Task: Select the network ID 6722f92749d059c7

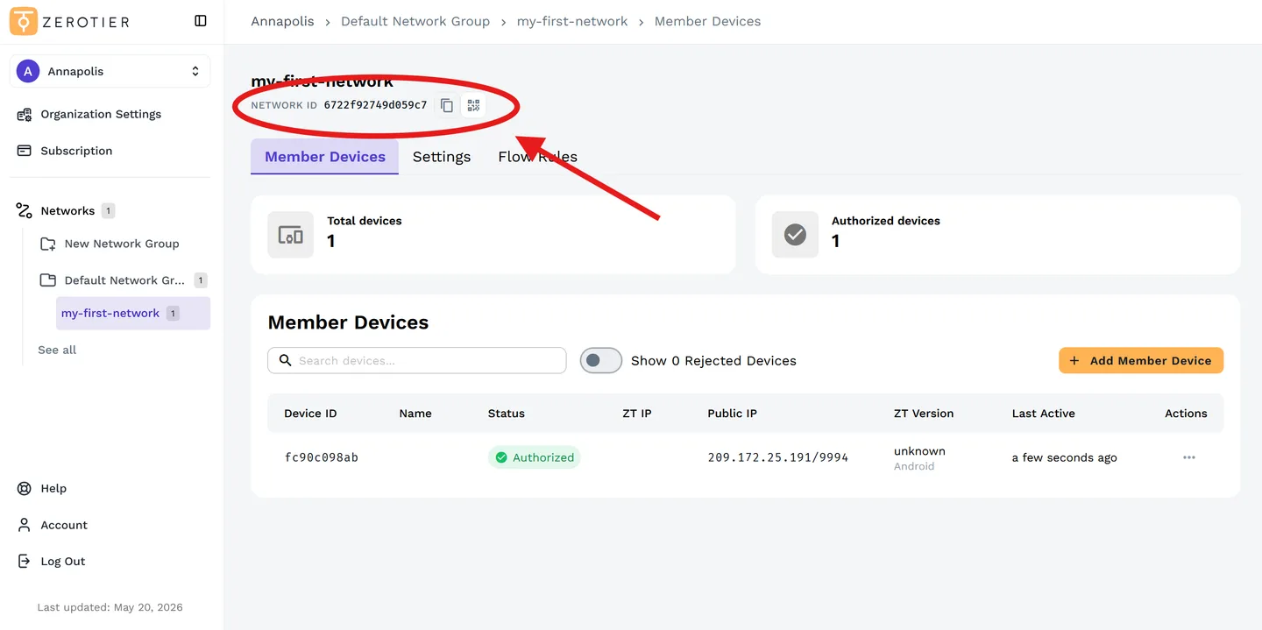Action: point(375,105)
